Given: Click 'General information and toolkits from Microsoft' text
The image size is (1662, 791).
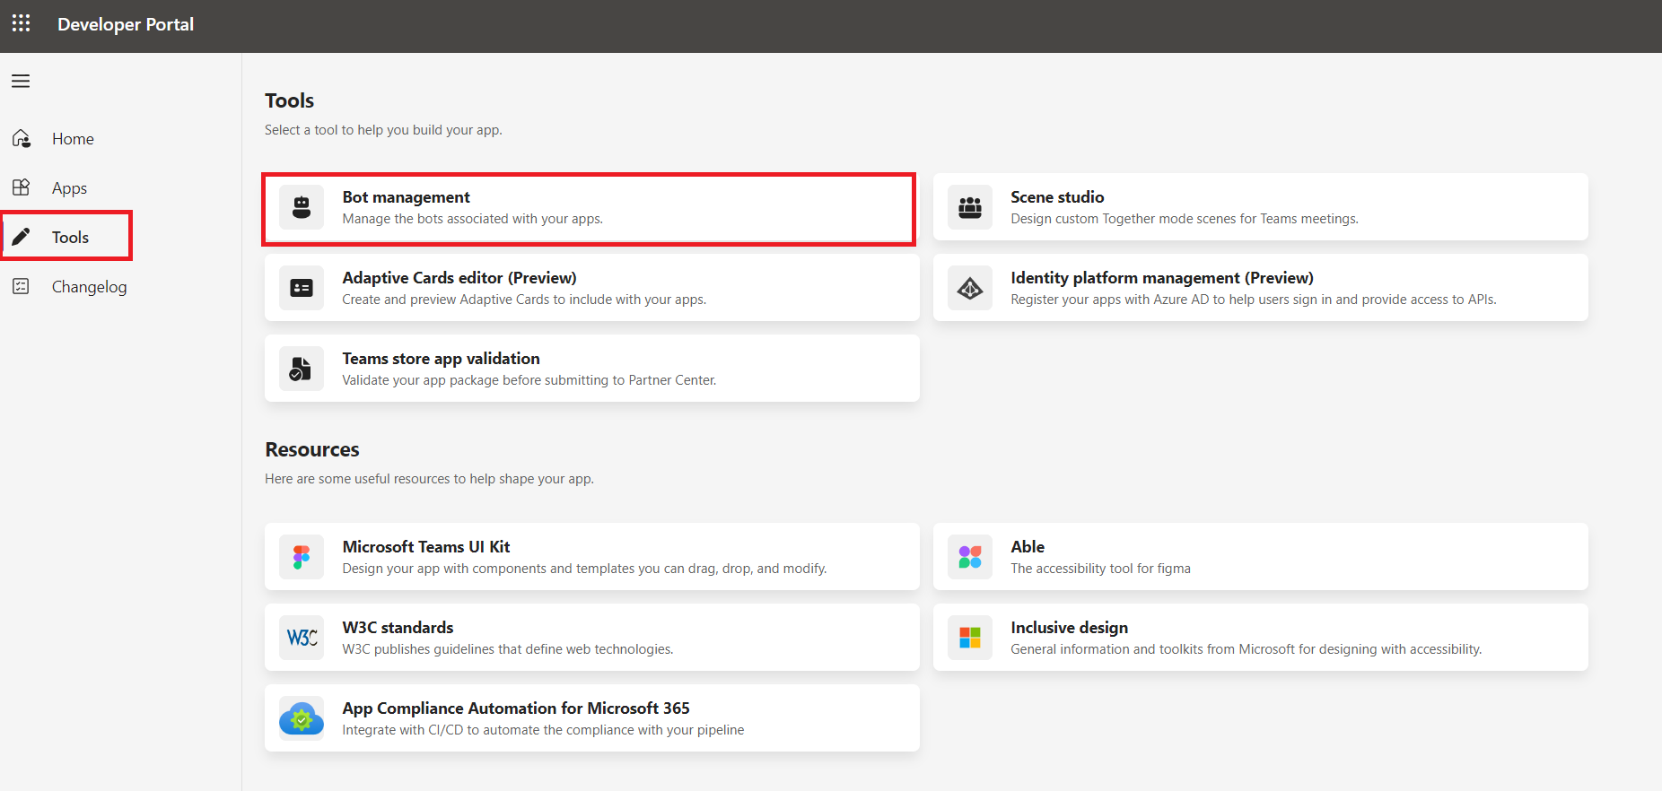Looking at the screenshot, I should pyautogui.click(x=1246, y=649).
